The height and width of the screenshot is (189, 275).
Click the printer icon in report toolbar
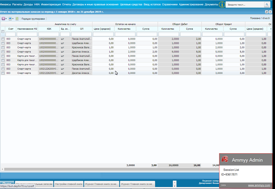pos(10,18)
